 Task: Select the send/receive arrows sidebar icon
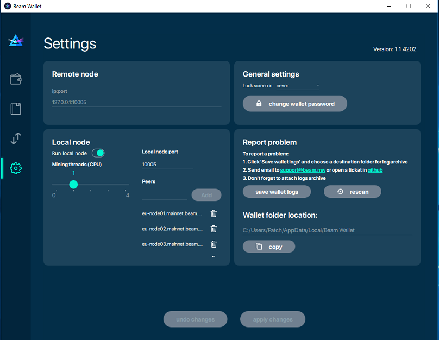[15, 138]
